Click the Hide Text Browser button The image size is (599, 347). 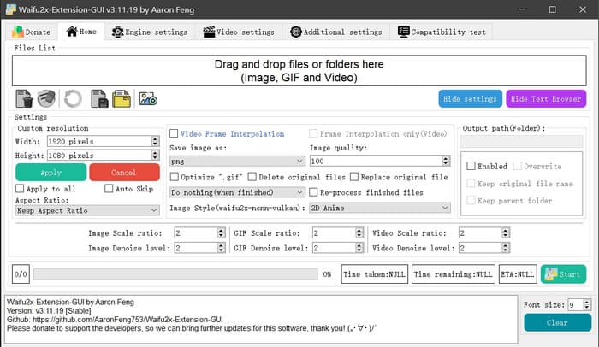tap(546, 99)
